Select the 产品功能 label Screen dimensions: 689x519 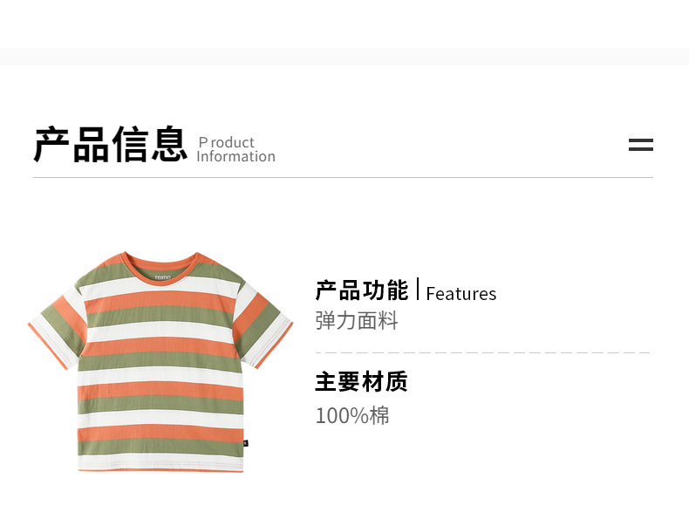[361, 290]
